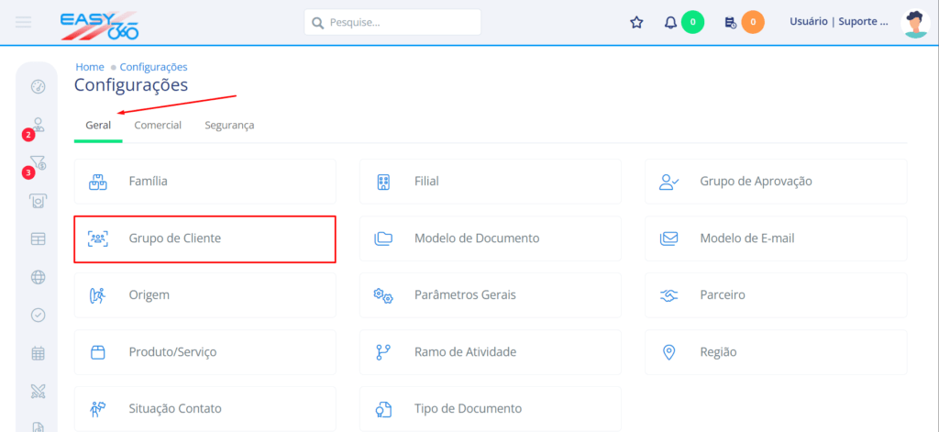Click the Região map pin icon
Screen dimensions: 939x432
[668, 352]
